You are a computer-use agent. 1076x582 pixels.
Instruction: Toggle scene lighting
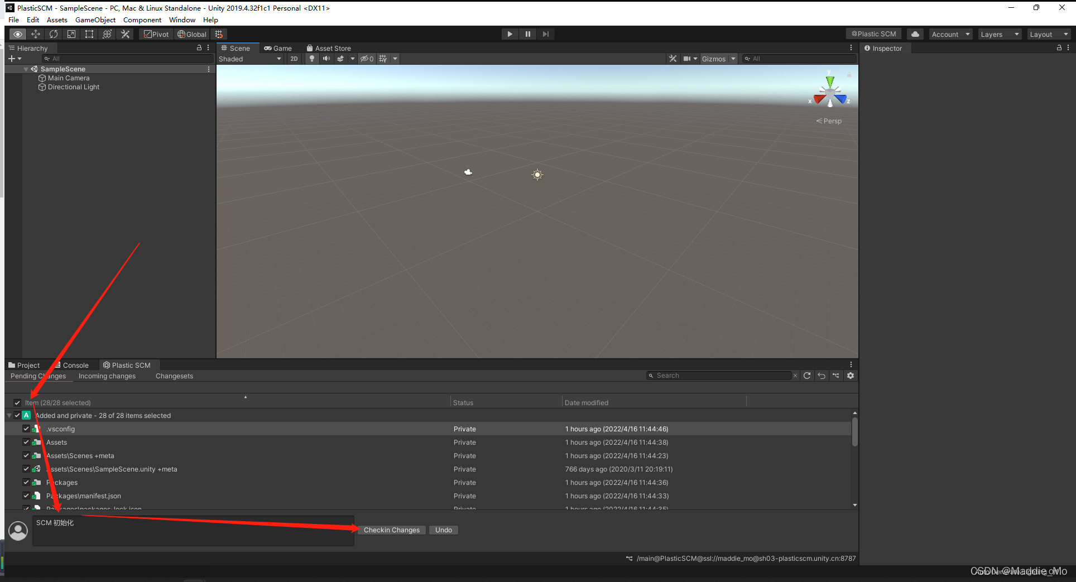312,59
